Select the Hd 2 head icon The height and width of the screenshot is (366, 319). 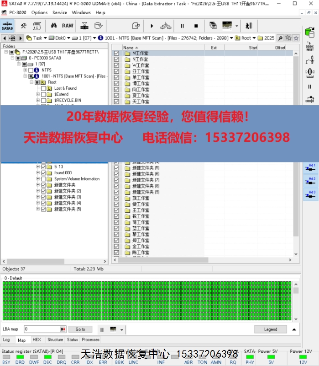tap(311, 181)
